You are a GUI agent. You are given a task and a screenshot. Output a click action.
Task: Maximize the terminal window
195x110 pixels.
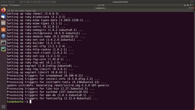[x=192, y=8]
